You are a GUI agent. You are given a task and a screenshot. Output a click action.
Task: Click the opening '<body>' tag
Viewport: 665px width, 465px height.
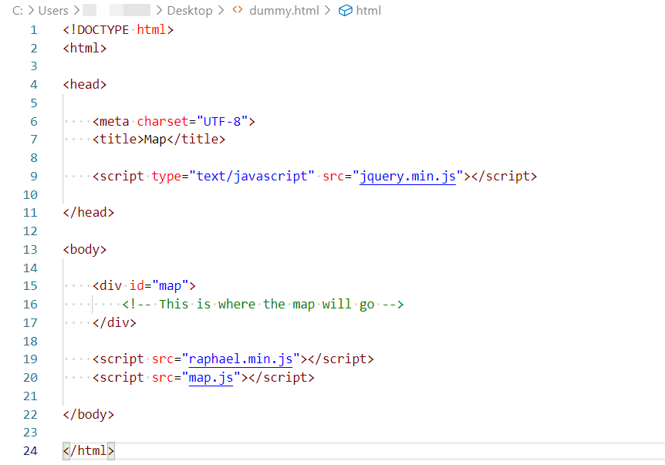84,249
